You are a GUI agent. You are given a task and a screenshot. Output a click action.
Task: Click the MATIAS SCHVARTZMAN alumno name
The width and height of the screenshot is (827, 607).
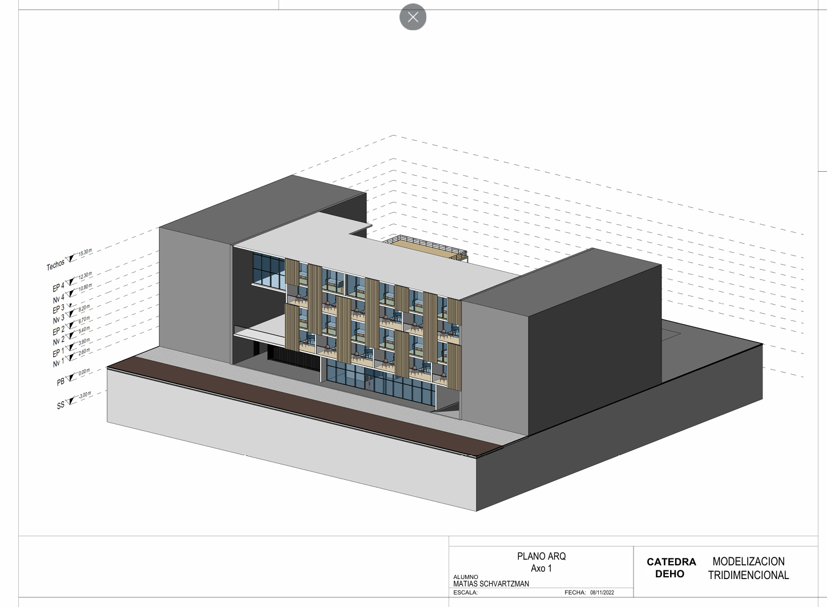pyautogui.click(x=491, y=584)
